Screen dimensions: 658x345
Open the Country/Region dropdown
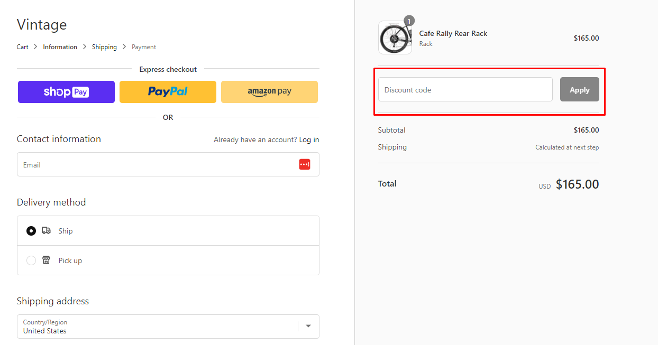(x=168, y=327)
